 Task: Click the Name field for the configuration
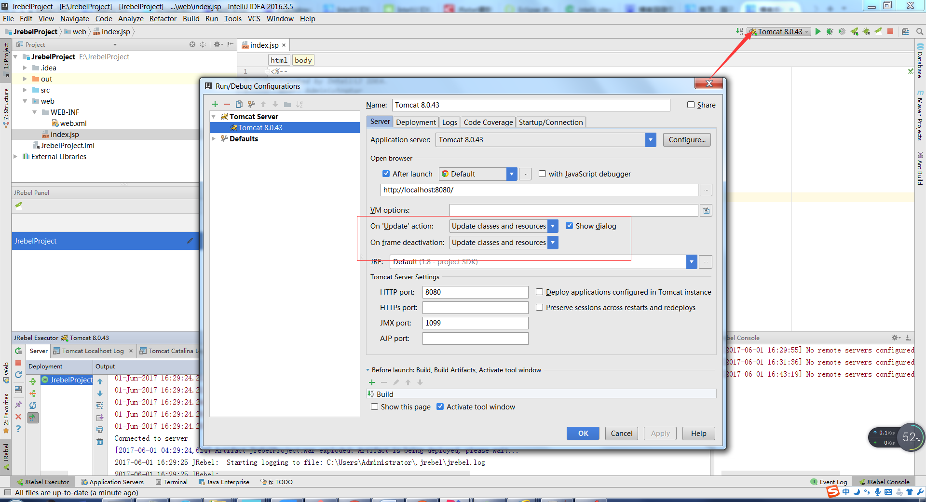(531, 105)
